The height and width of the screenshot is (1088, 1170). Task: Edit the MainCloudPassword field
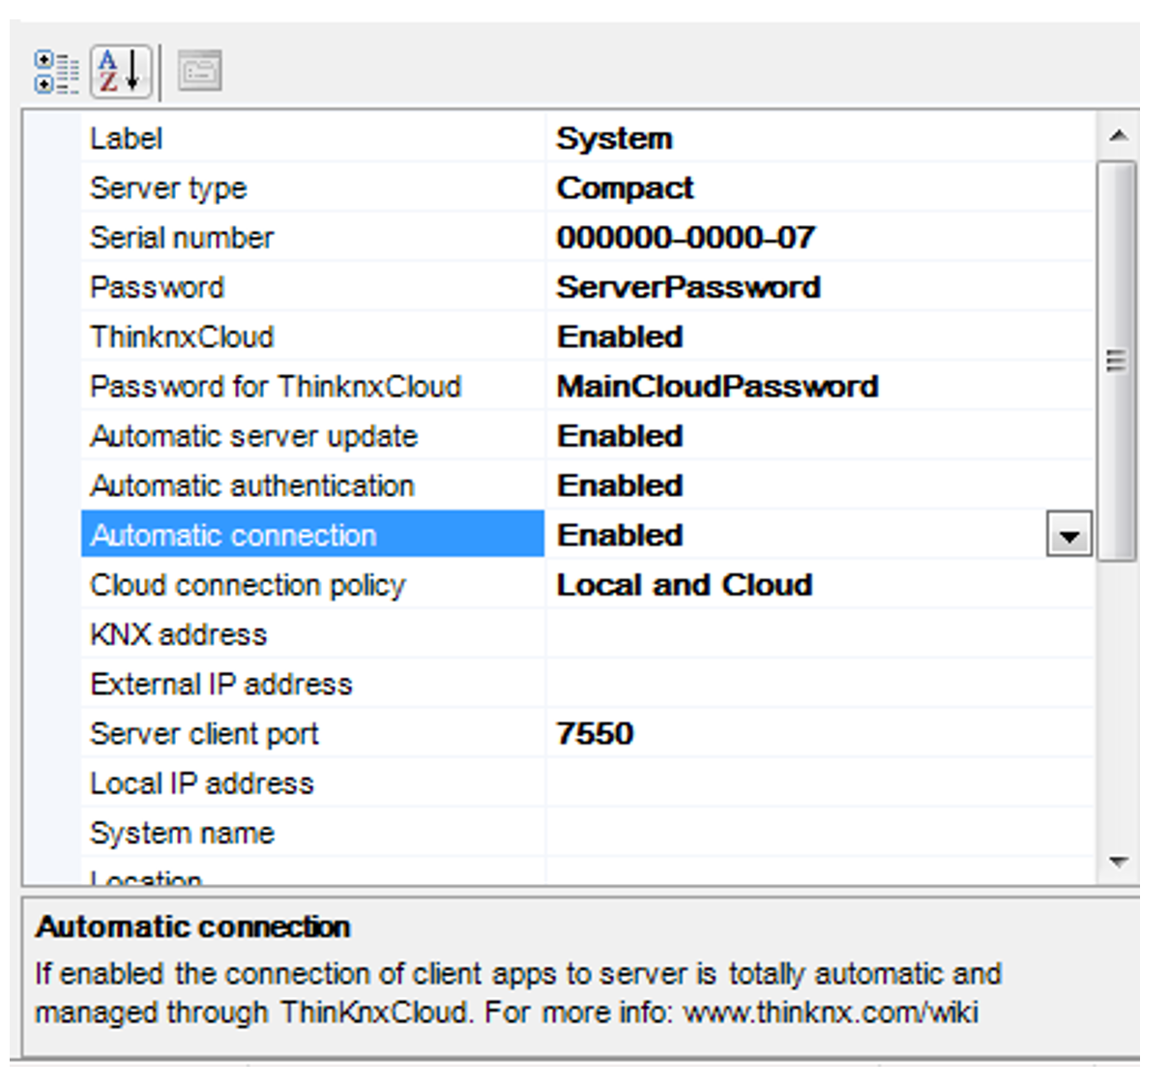(717, 387)
